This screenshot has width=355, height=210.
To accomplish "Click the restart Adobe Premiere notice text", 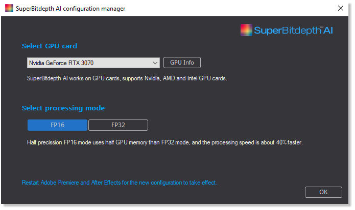I will click(120, 183).
